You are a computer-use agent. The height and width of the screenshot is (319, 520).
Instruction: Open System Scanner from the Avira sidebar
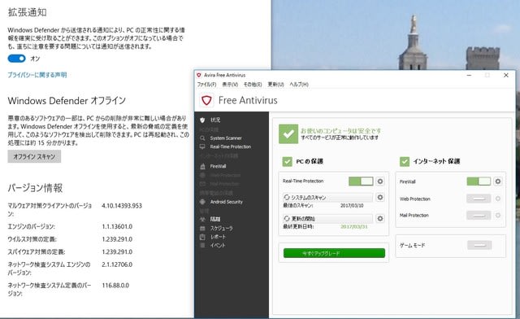click(x=226, y=138)
